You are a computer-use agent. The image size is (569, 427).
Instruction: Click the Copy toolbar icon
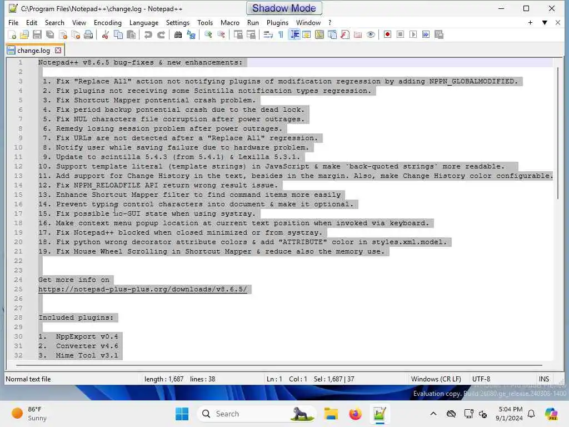click(x=118, y=35)
